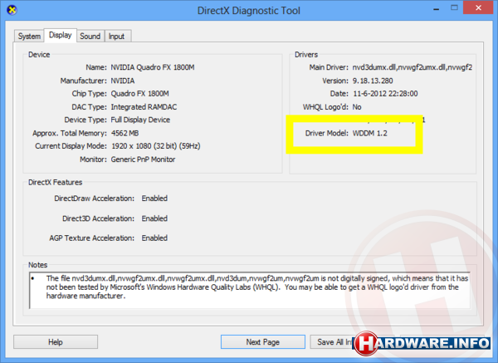The image size is (498, 363).
Task: Open the Sound tab
Action: point(90,37)
